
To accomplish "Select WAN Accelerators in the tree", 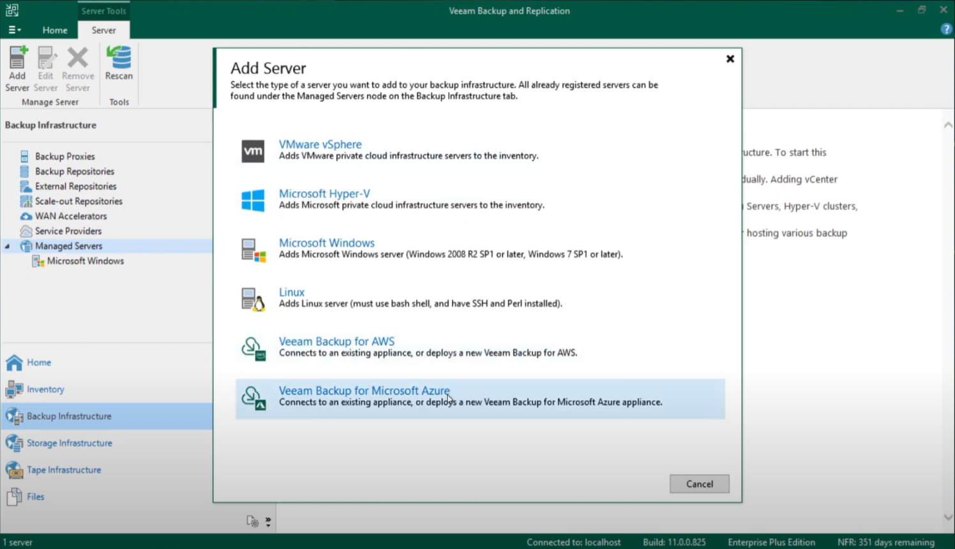I will click(x=71, y=216).
